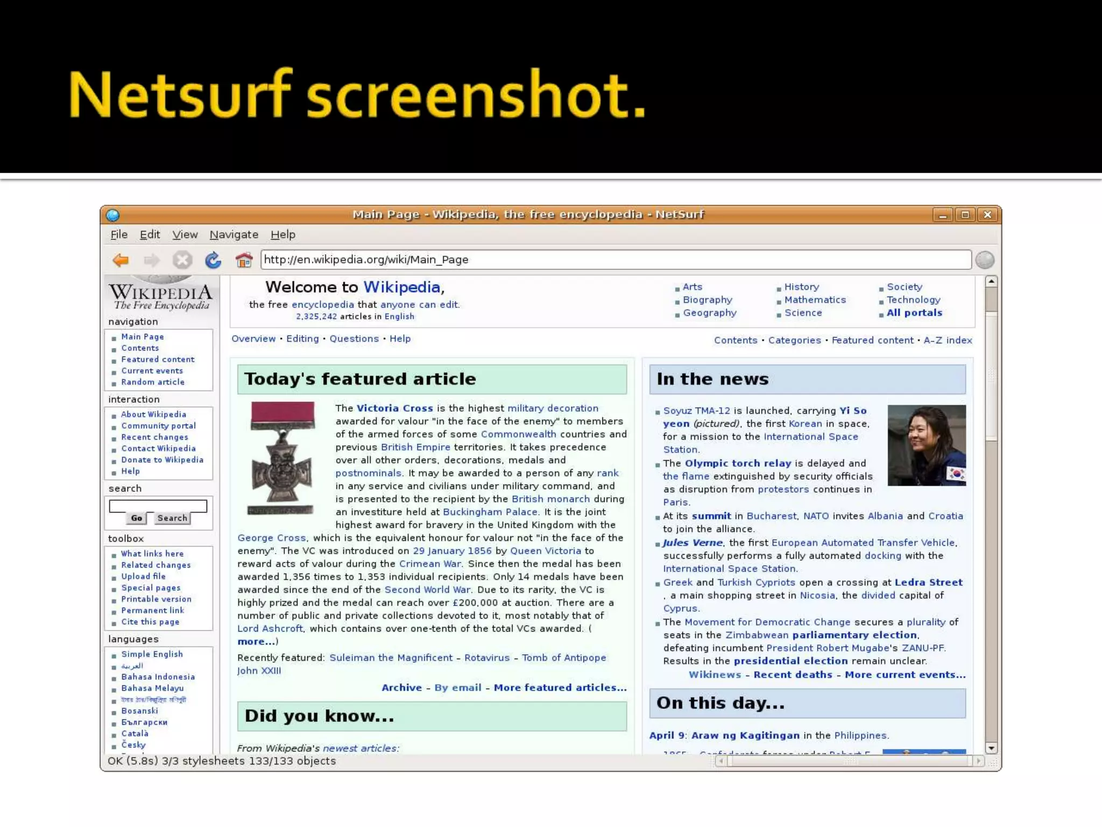This screenshot has width=1102, height=827.
Task: Click the URL address bar
Action: click(616, 260)
